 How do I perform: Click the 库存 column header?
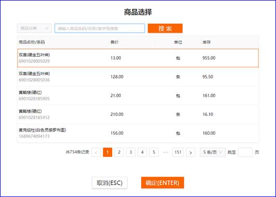coord(206,42)
